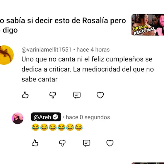
Task: Click the verified checkmark next to @Areh
Action: click(x=55, y=117)
